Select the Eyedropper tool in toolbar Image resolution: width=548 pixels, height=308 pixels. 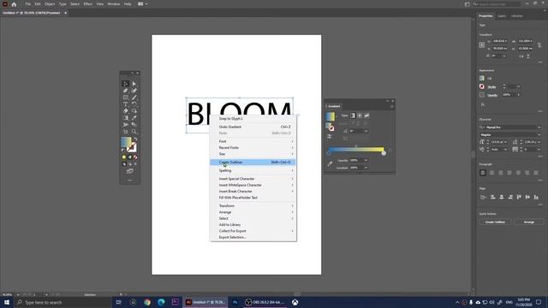coord(134,118)
